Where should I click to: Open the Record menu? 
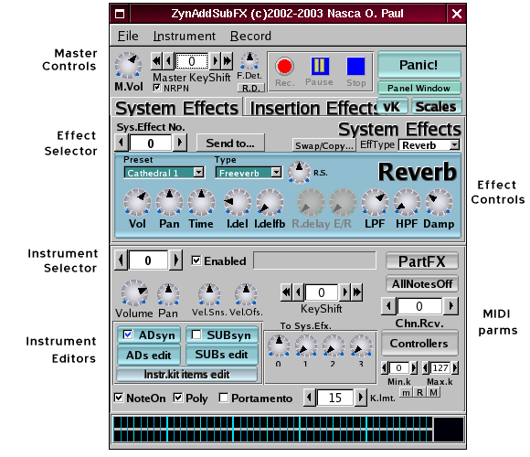coord(250,36)
